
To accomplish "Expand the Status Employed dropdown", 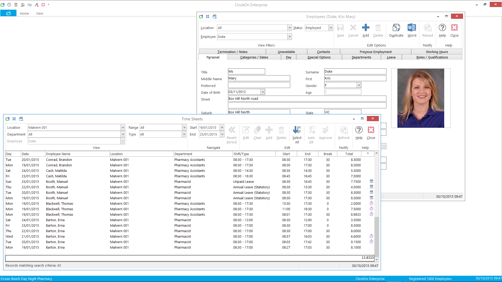I will point(331,28).
